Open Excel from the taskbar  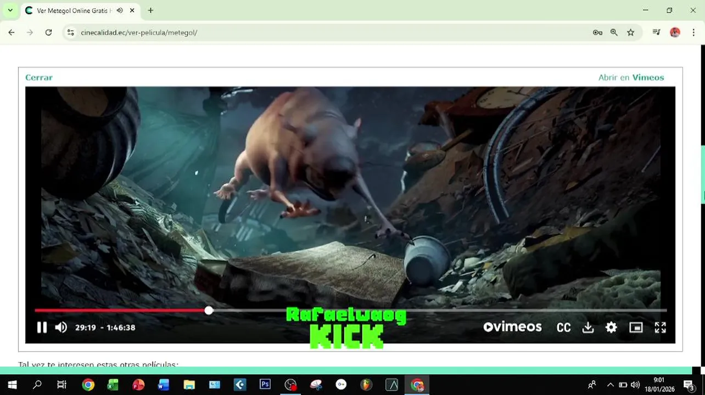coord(113,385)
